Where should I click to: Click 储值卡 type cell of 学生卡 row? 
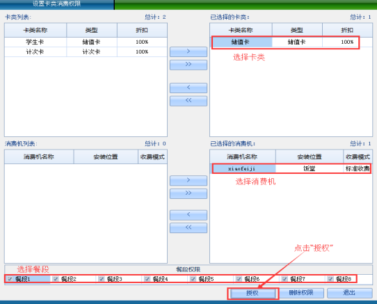tap(92, 42)
